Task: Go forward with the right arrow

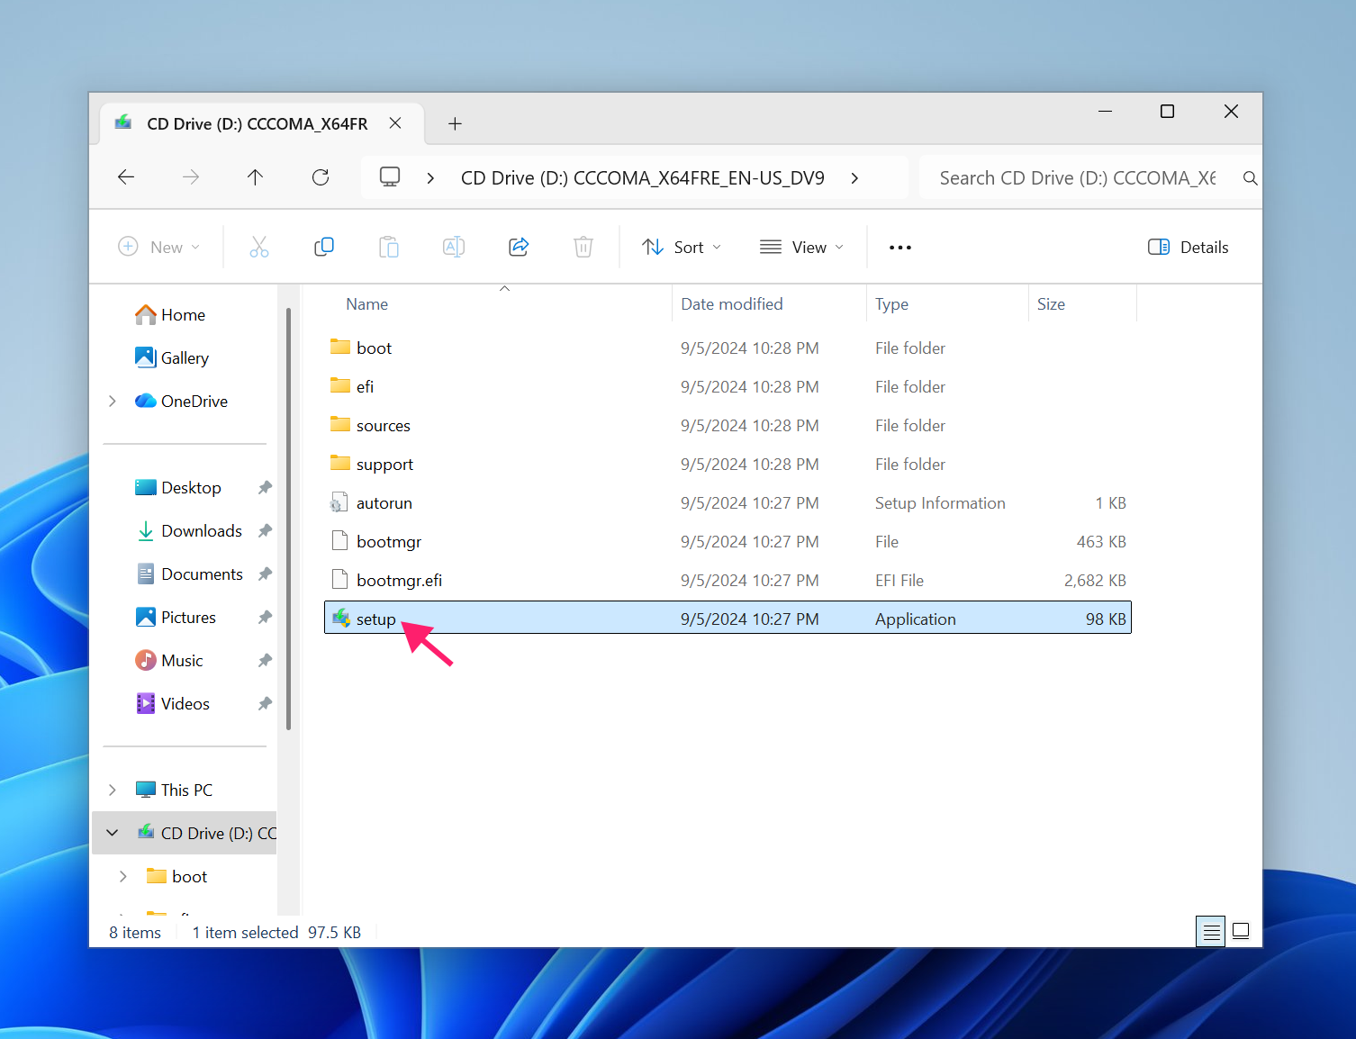Action: coord(191,177)
